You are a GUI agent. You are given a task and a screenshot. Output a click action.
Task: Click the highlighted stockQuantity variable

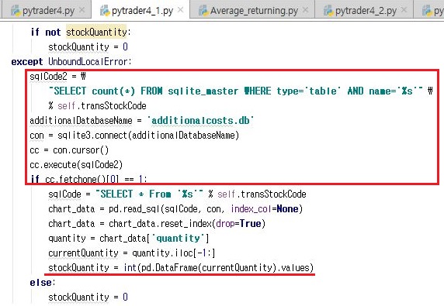tap(96, 33)
